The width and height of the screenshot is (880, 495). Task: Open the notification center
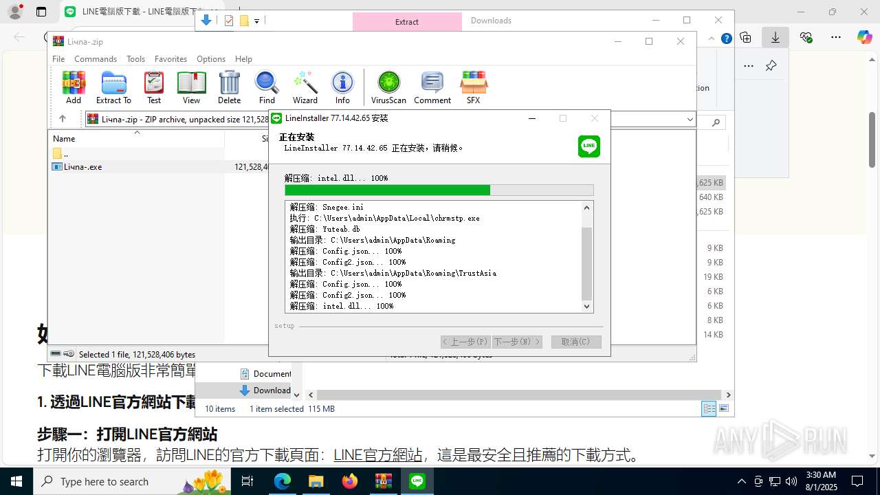(x=857, y=481)
